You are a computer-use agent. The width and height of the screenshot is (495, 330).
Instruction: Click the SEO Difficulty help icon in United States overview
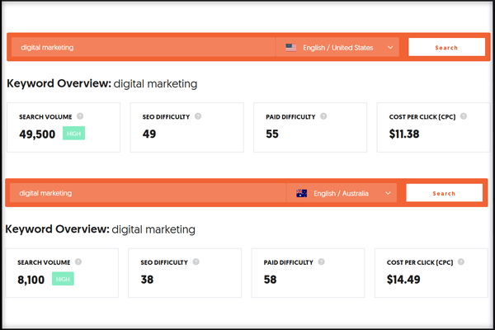(198, 116)
